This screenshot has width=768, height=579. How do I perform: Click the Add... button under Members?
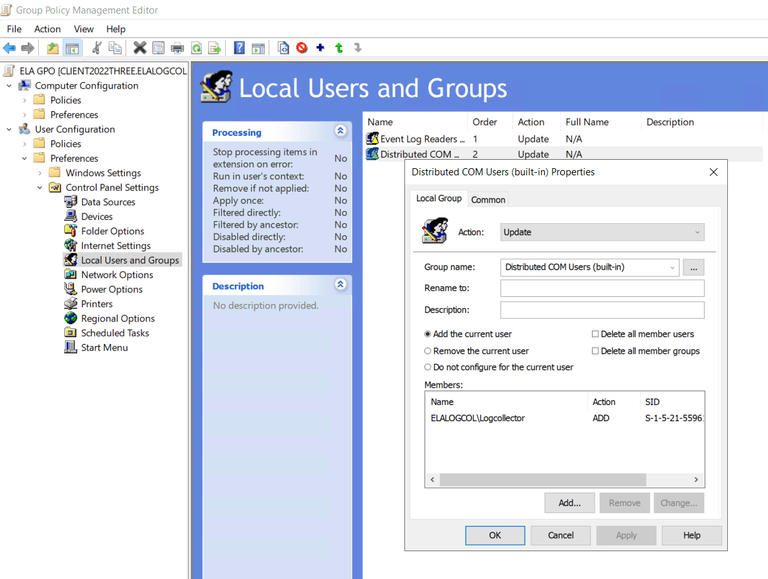[569, 503]
